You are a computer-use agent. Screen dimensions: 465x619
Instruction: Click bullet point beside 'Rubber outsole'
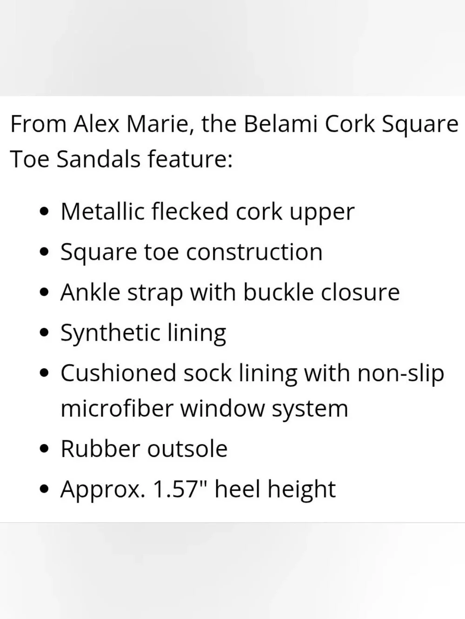[45, 450]
